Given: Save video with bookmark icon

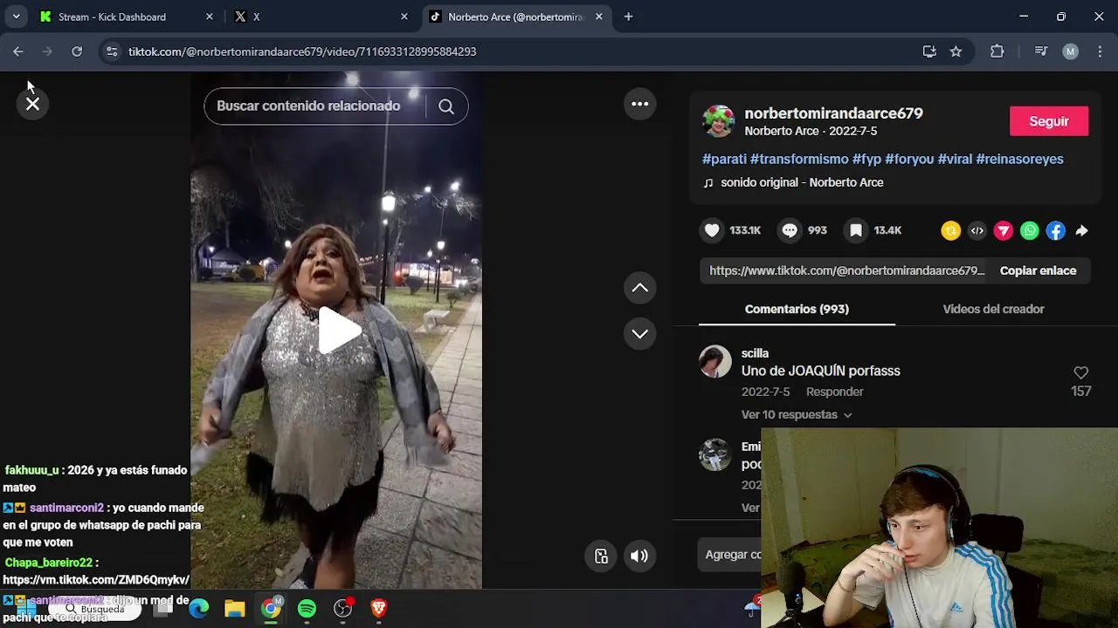Looking at the screenshot, I should pos(856,230).
